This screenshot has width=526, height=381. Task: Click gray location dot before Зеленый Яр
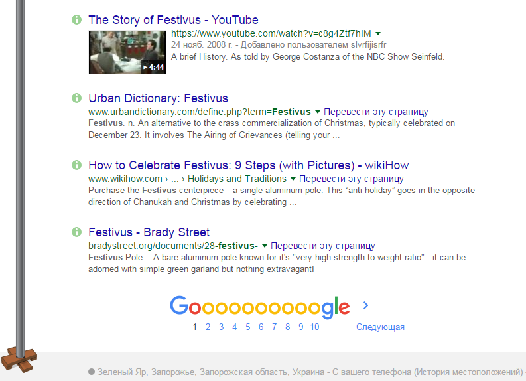point(92,372)
